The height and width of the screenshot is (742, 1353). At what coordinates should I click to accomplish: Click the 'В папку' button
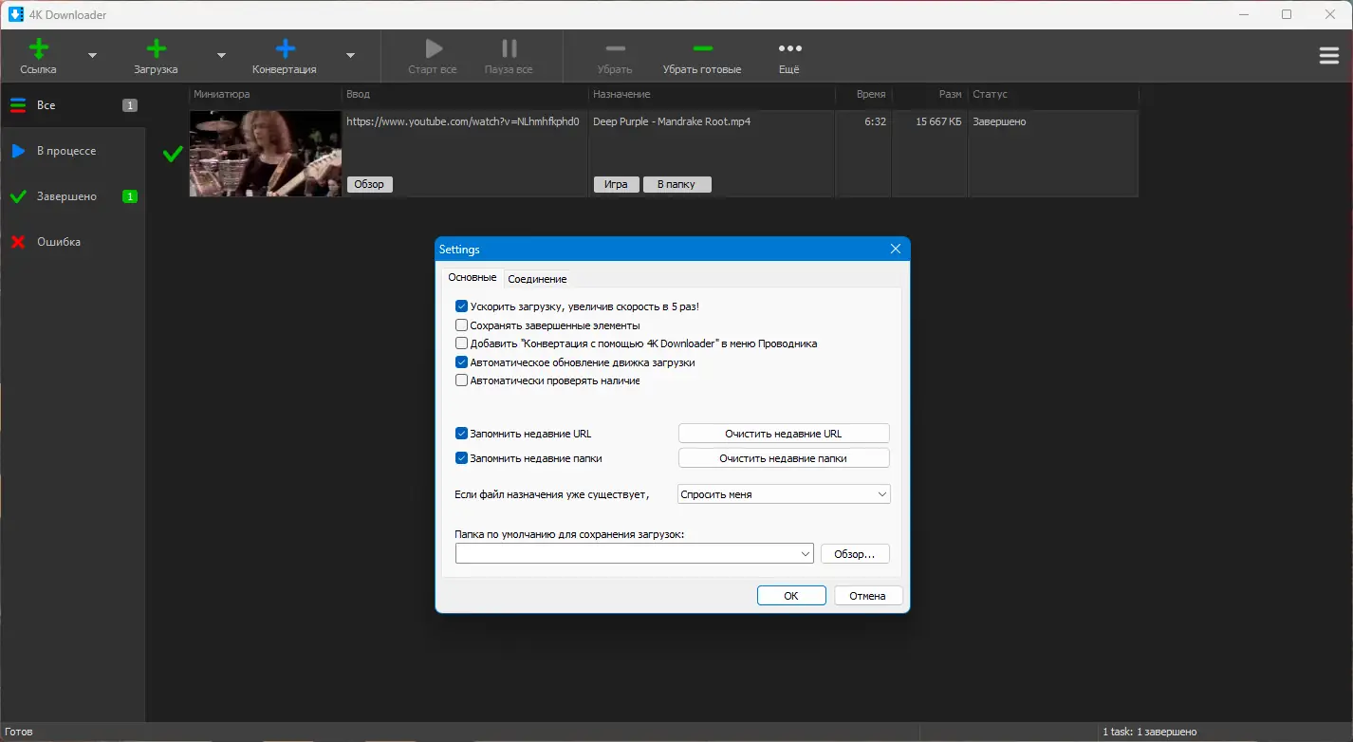(x=676, y=184)
